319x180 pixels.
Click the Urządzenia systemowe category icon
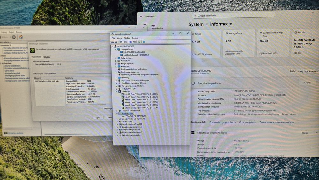click(120, 130)
